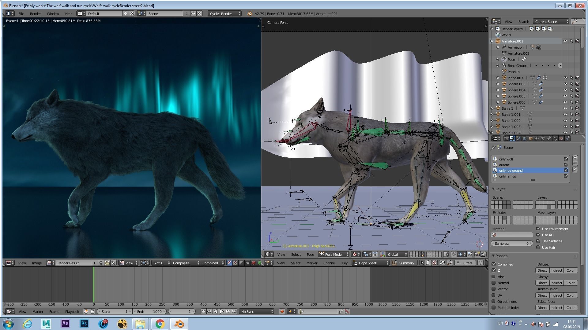Expand the Bahia 1 tree item

click(492, 108)
